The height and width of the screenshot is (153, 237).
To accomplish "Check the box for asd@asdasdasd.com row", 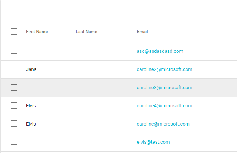I will click(x=14, y=51).
